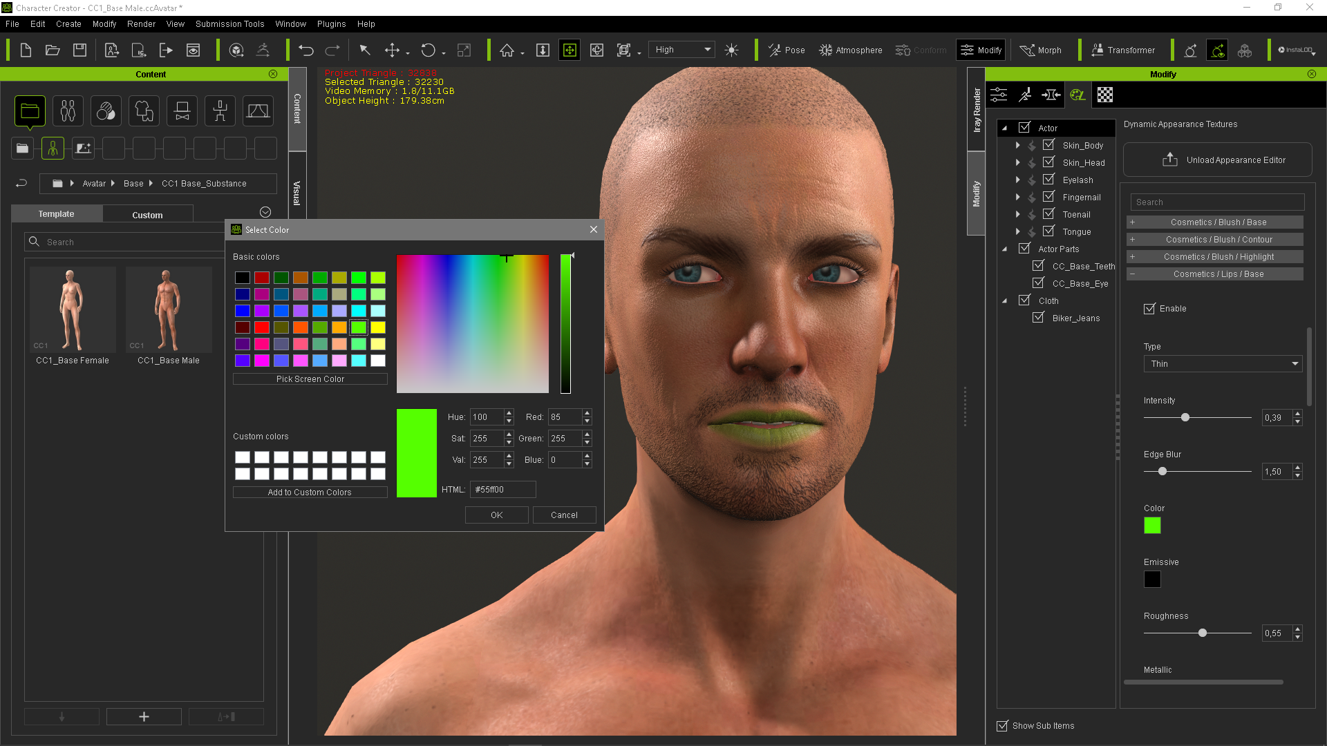Image resolution: width=1327 pixels, height=746 pixels.
Task: Click Cancel in Select Color dialog
Action: click(x=564, y=515)
